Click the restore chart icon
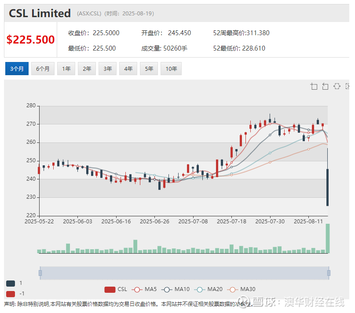The image size is (355, 313). coord(337,86)
